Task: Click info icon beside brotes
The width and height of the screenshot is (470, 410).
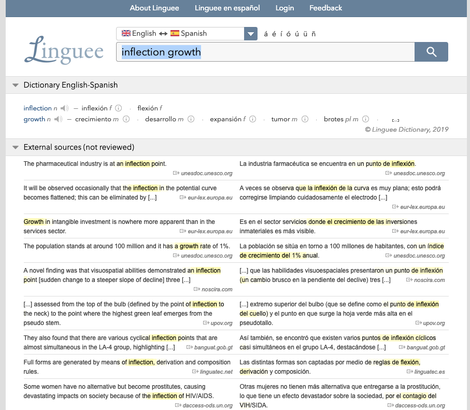Action: click(365, 119)
